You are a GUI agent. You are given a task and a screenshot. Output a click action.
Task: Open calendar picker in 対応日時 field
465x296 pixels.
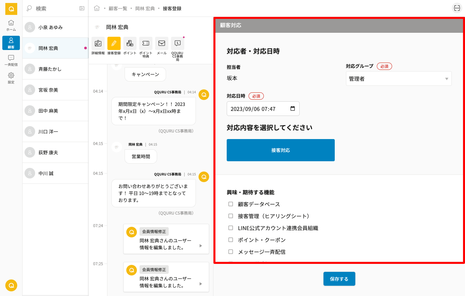point(293,109)
